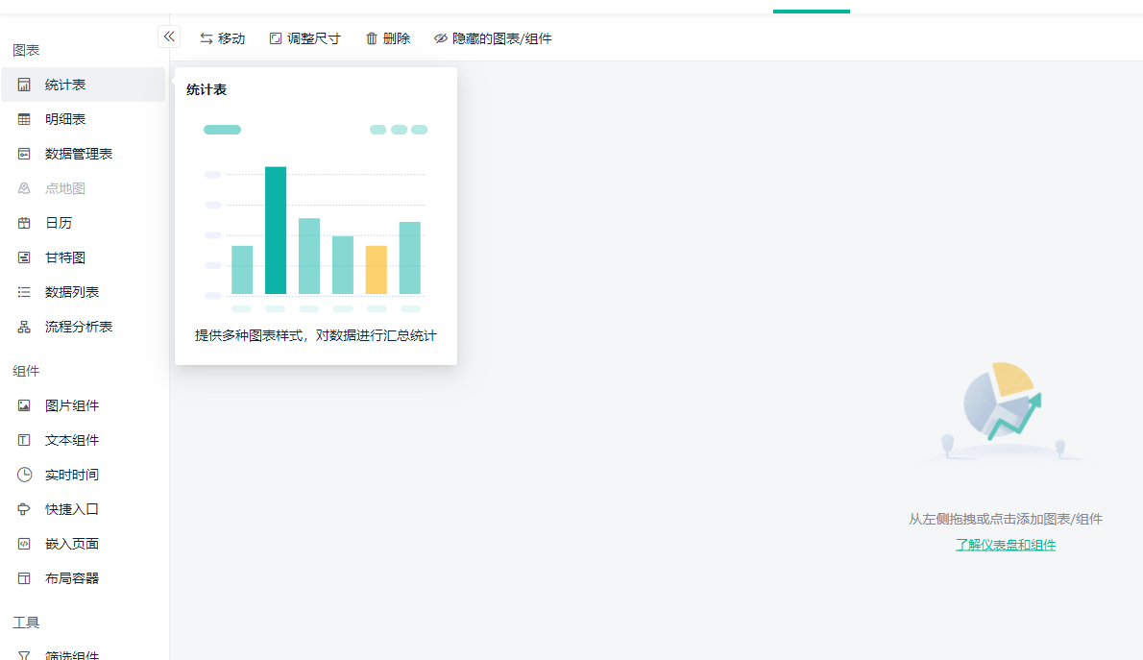
Task: Collapse the left sidebar with double-chevron button
Action: click(x=169, y=37)
